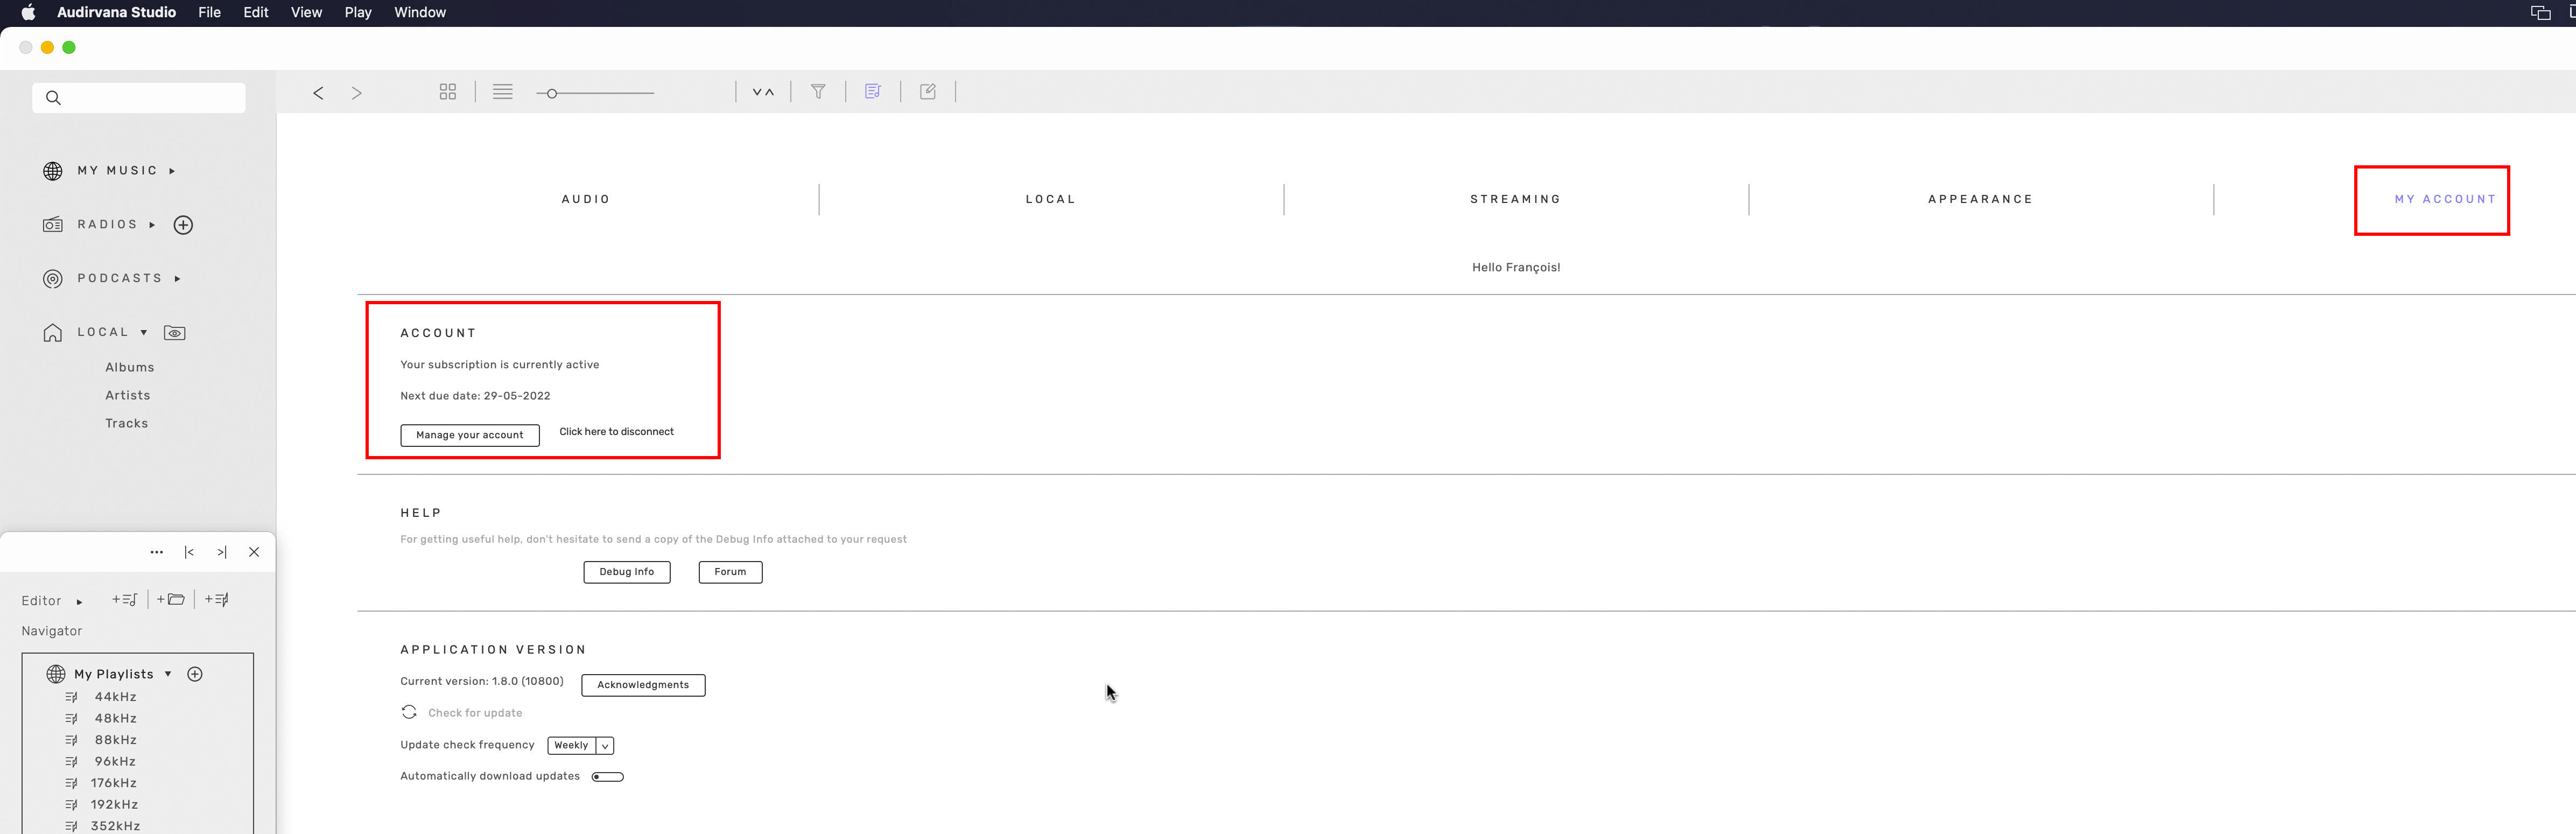Screen dimensions: 2576x834
Task: Open the filter funnel icon
Action: pyautogui.click(x=818, y=92)
